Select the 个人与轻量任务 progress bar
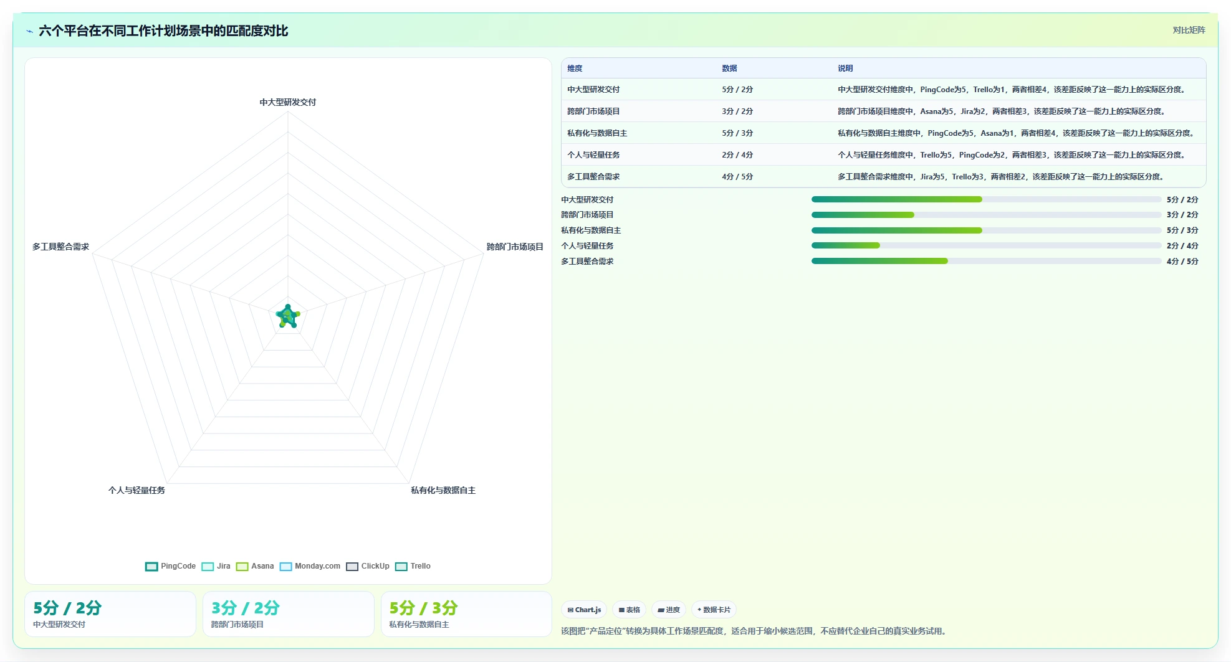This screenshot has height=662, width=1231. (x=986, y=245)
